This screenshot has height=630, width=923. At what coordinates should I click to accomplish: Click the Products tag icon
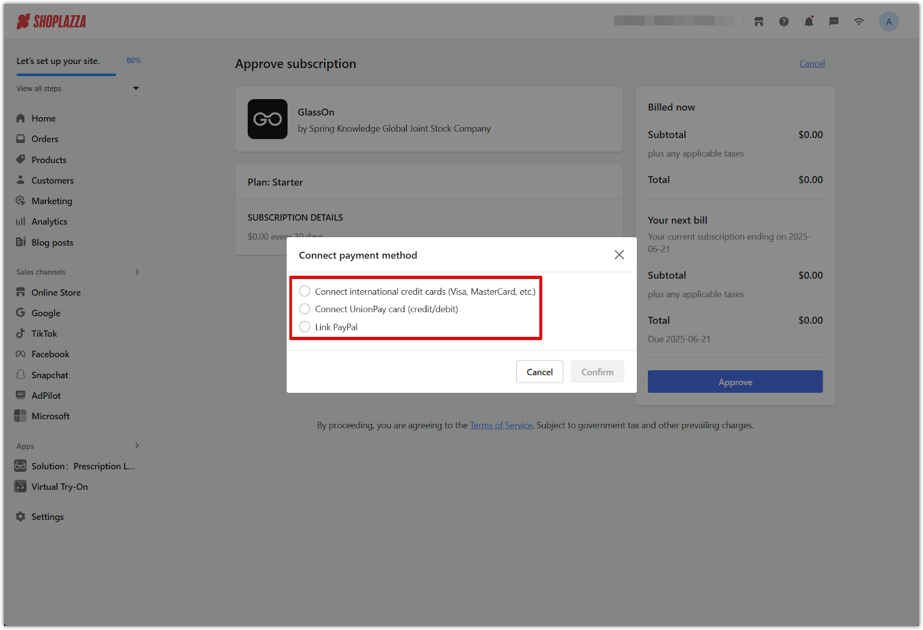click(x=21, y=160)
